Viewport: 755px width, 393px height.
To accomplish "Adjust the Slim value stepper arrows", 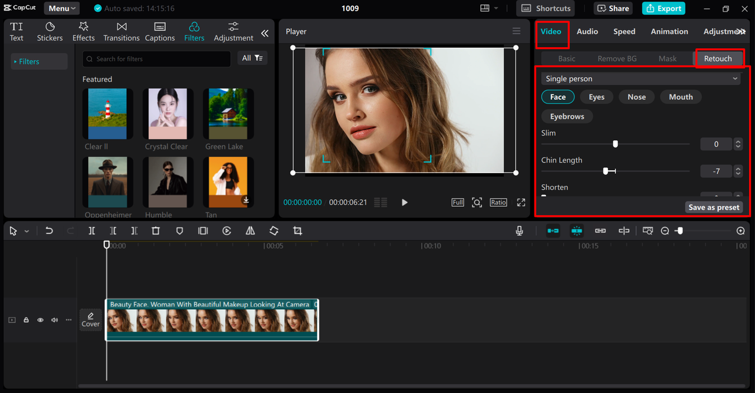I will click(x=738, y=144).
